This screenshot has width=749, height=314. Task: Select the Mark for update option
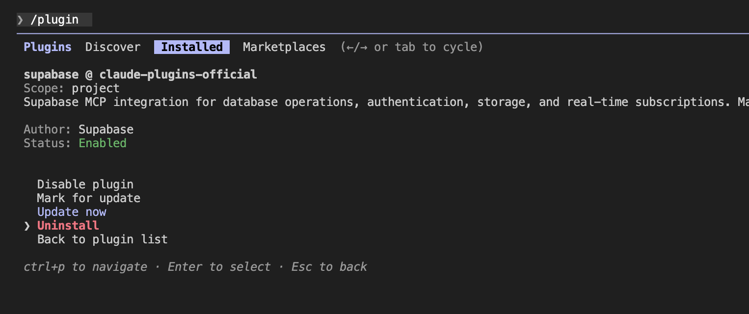click(x=89, y=198)
